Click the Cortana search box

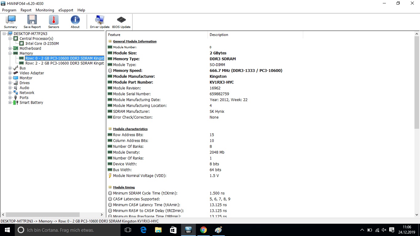(x=68, y=230)
